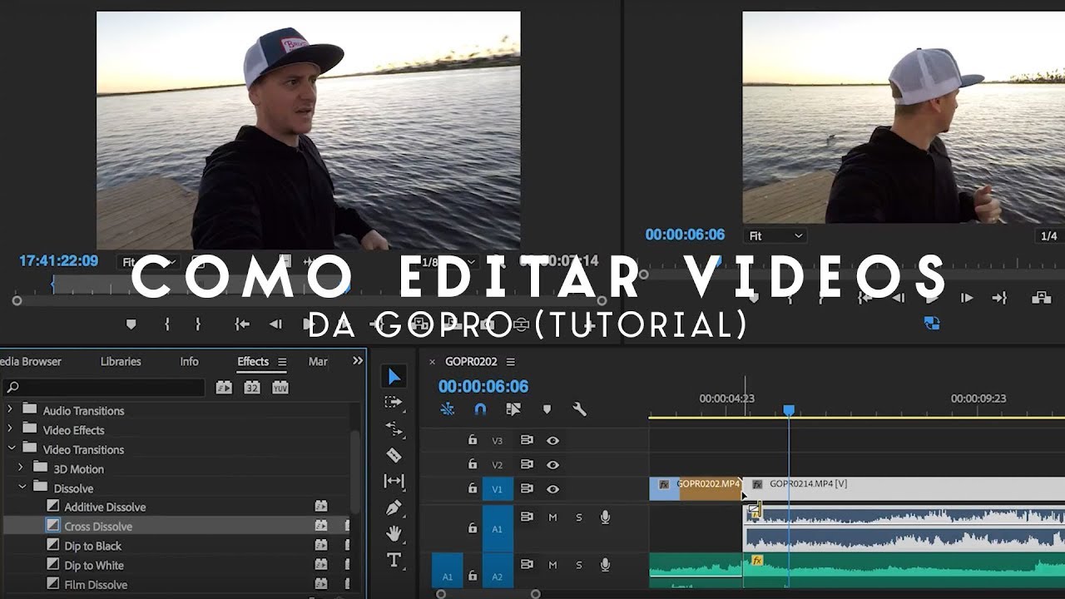Screen dimensions: 1065x599
Task: Hide track V2 with its eye icon
Action: (552, 465)
